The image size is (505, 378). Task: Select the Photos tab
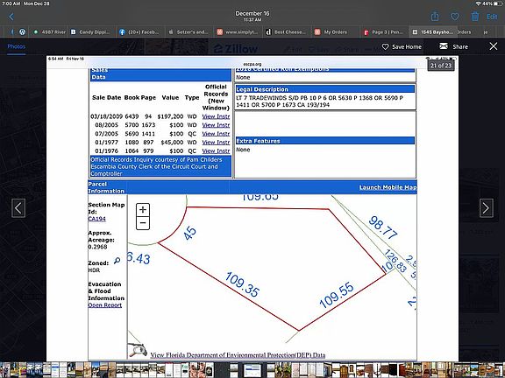[17, 46]
